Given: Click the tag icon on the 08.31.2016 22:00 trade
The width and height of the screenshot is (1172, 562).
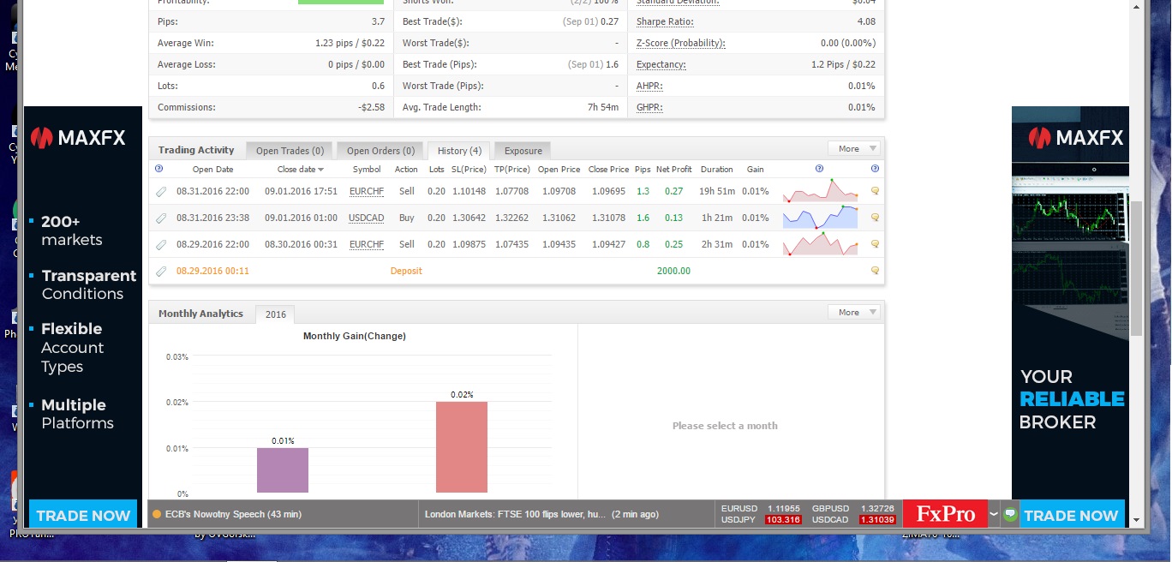Looking at the screenshot, I should pos(160,192).
